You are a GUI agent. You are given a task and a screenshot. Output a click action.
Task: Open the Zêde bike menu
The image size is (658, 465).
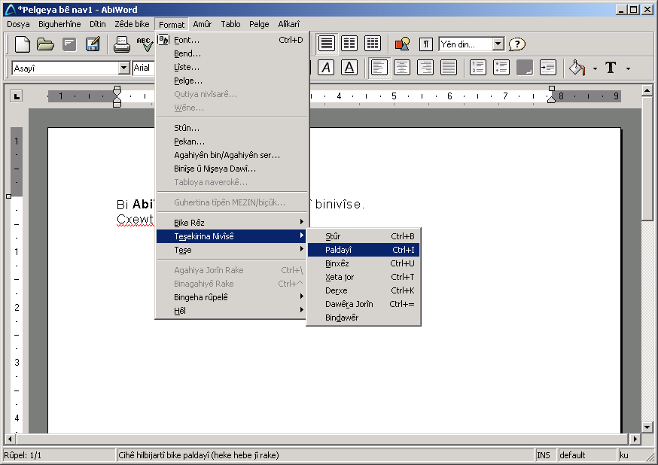click(x=132, y=24)
